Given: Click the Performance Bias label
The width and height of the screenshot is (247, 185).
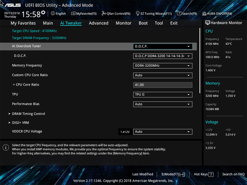Looking at the screenshot, I should (x=26, y=104).
